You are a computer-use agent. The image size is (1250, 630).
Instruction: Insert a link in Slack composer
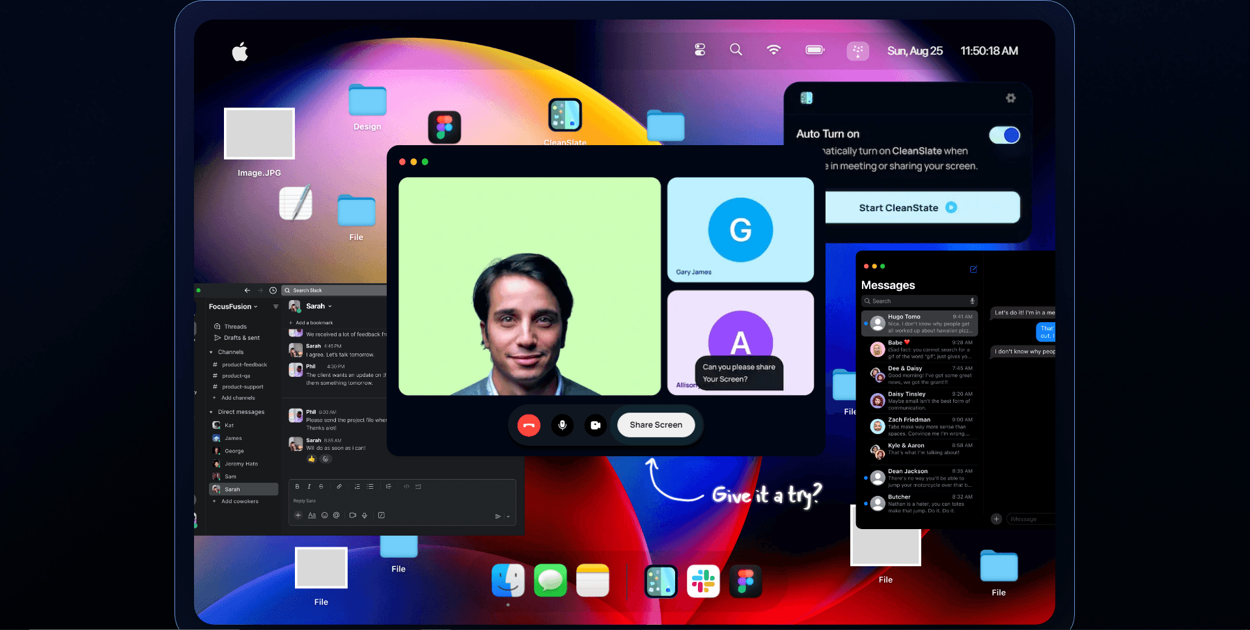pos(339,486)
